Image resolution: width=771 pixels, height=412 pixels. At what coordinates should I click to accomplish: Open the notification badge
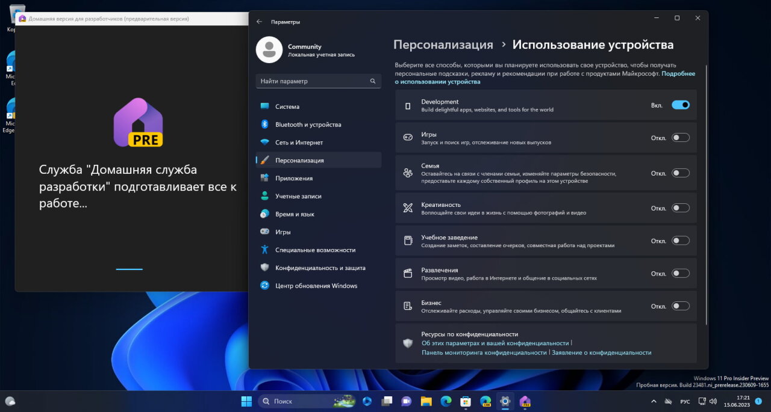[x=758, y=401]
